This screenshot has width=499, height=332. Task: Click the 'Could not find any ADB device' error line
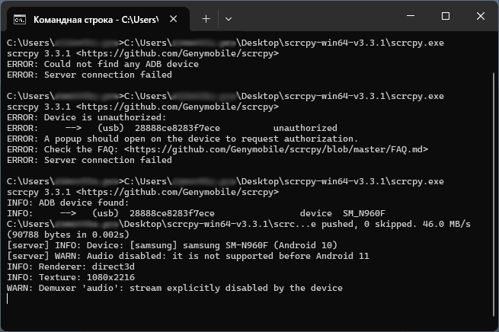point(103,64)
